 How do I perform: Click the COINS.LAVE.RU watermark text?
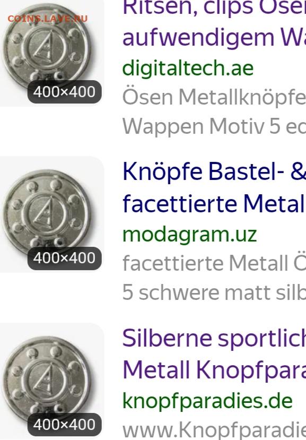click(48, 19)
